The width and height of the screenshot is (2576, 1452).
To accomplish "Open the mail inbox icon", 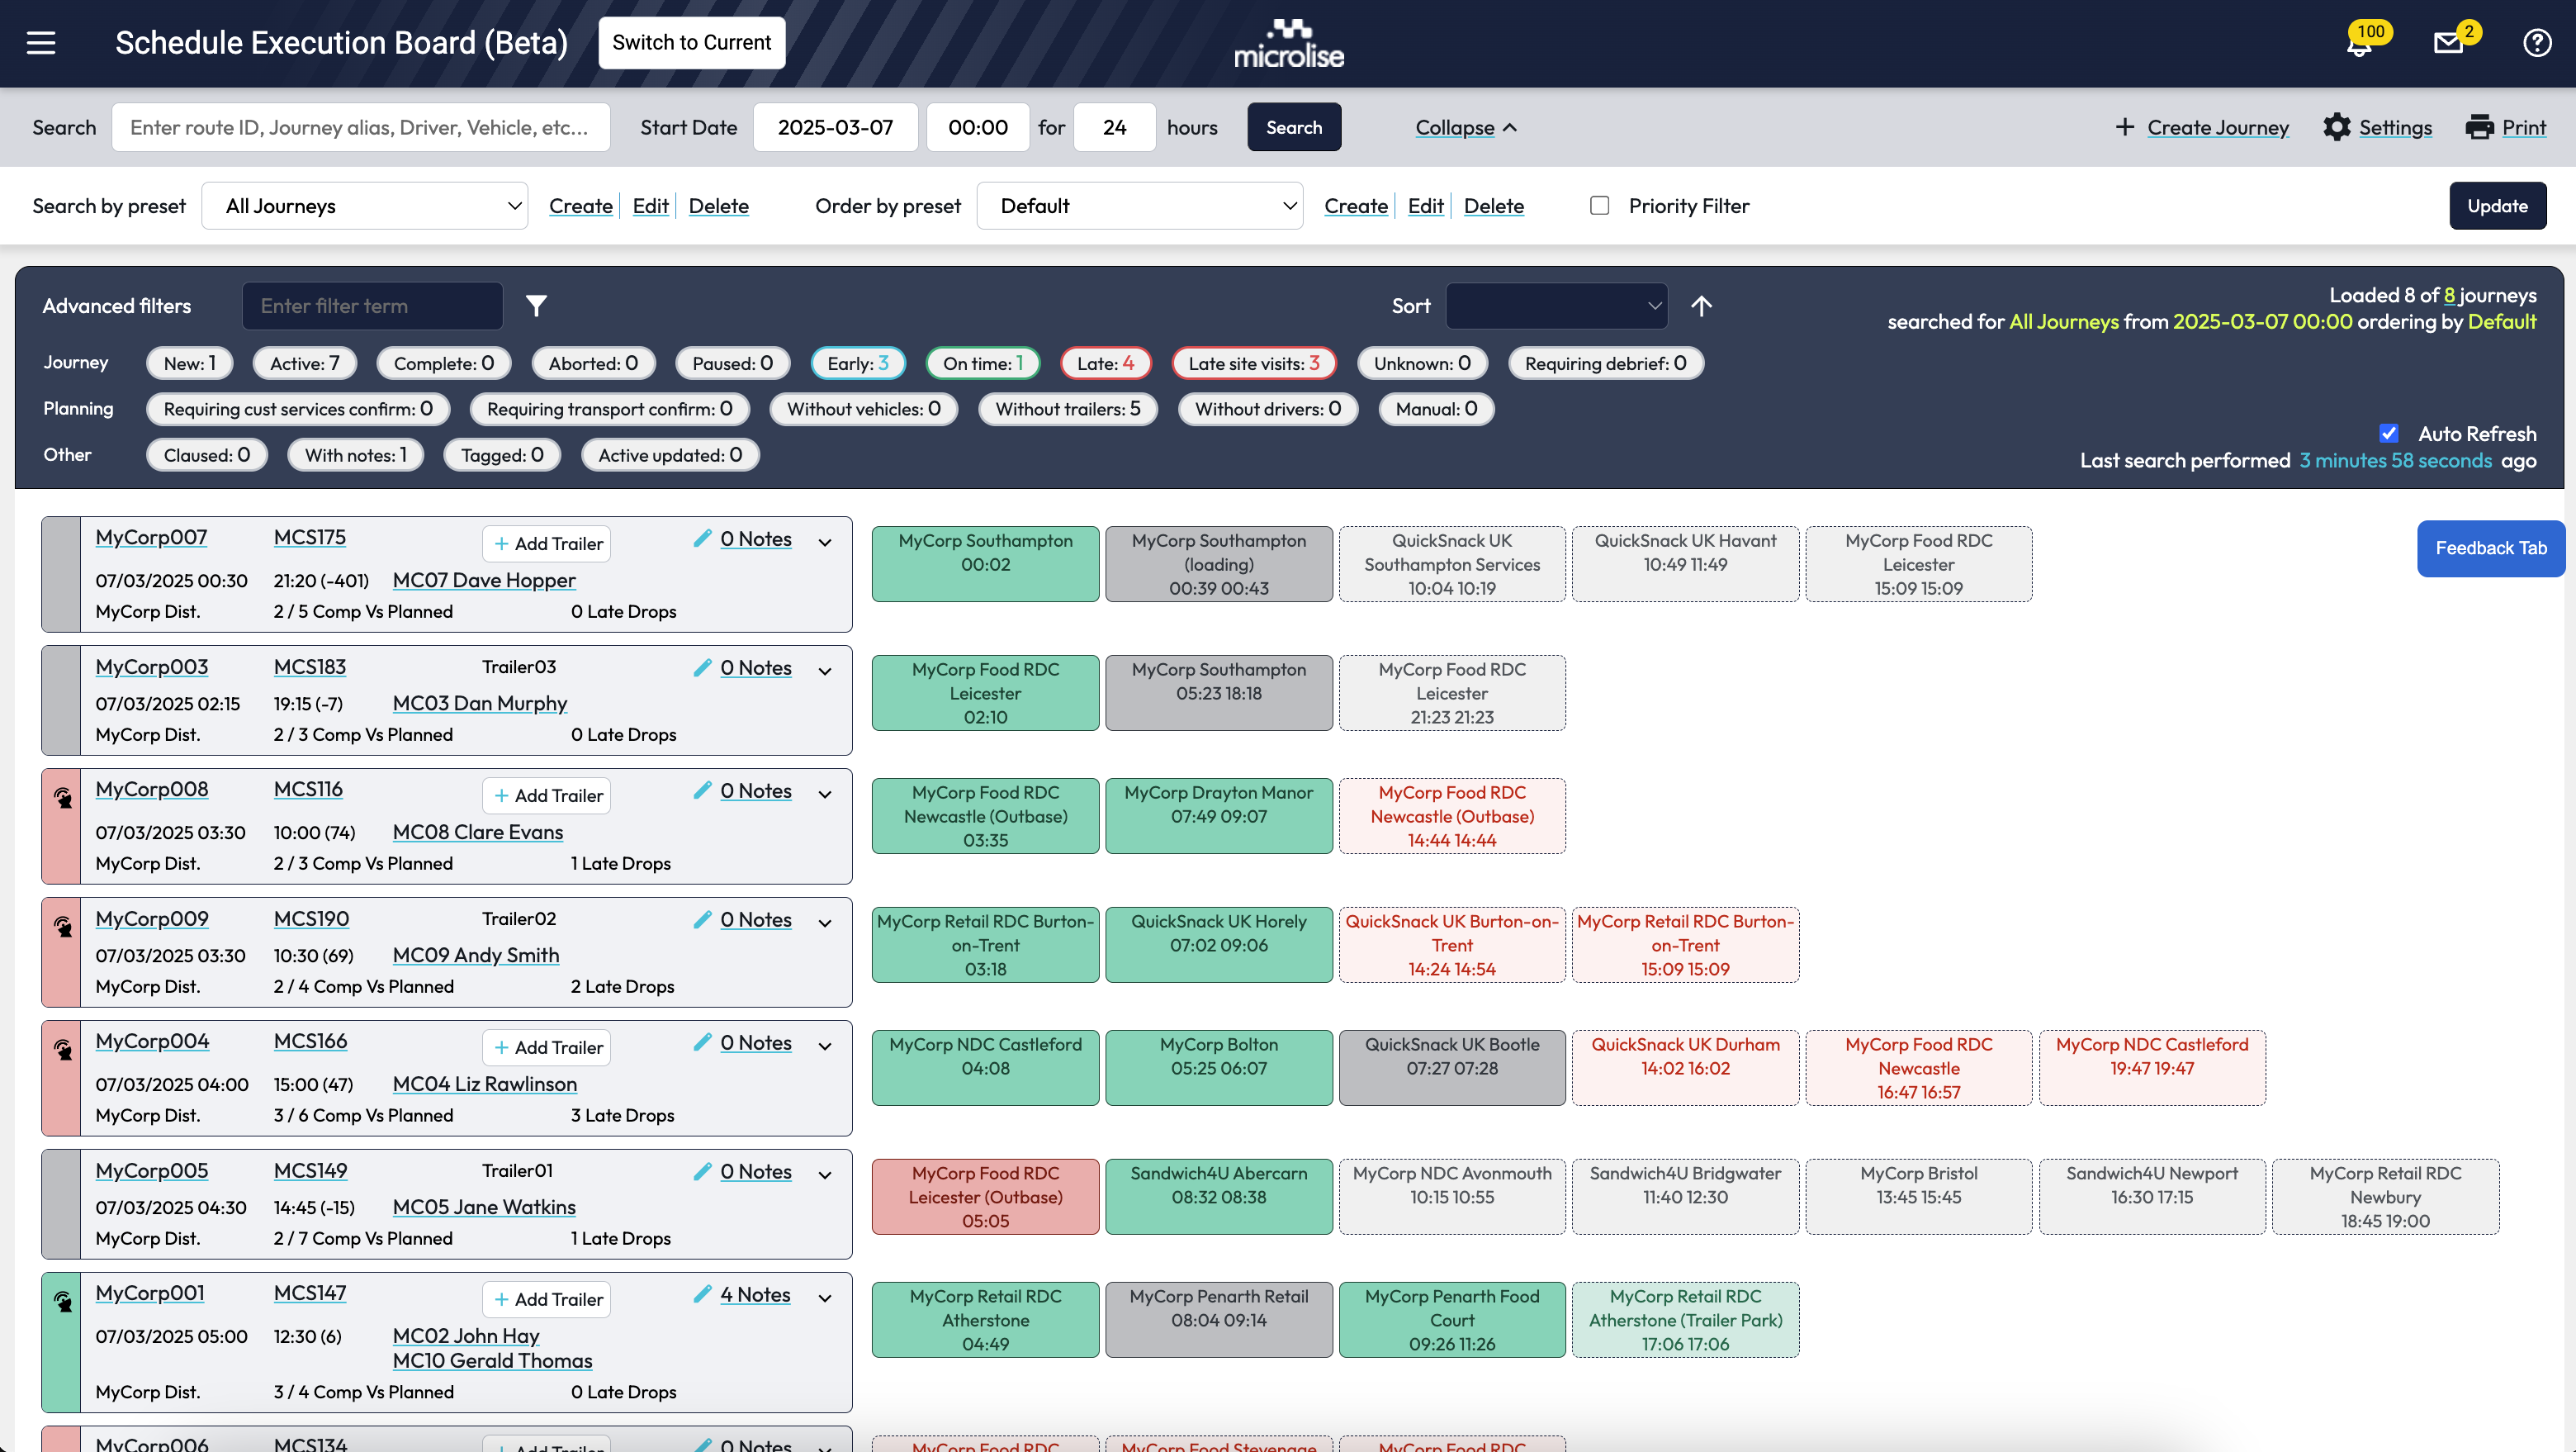I will pos(2449,43).
